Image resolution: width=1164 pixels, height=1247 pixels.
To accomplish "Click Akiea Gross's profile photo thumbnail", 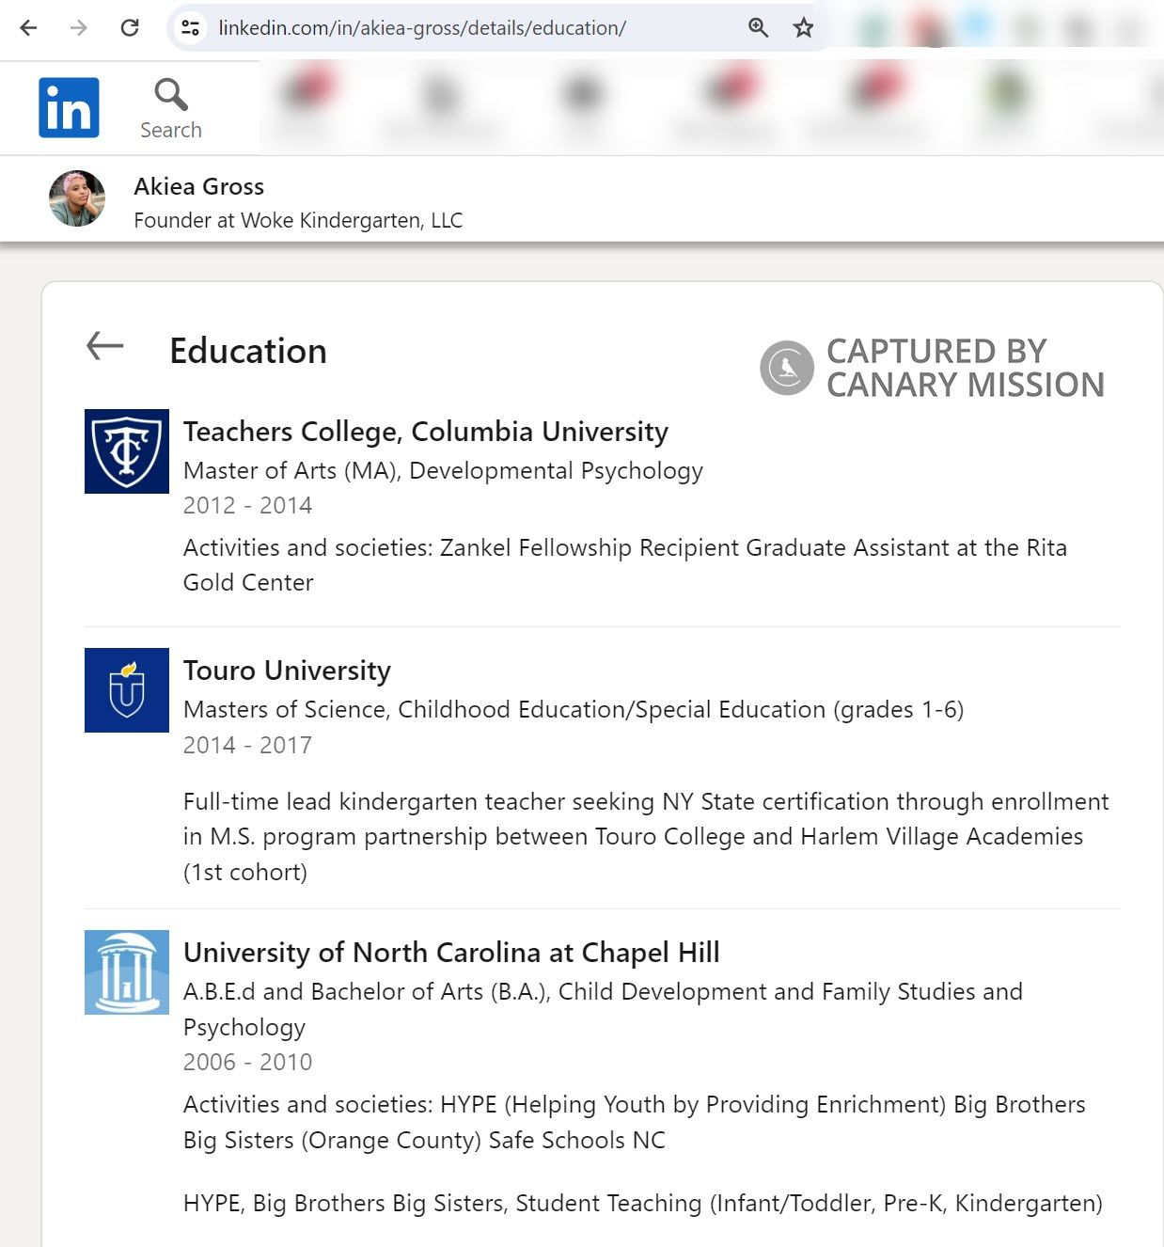I will [x=76, y=198].
